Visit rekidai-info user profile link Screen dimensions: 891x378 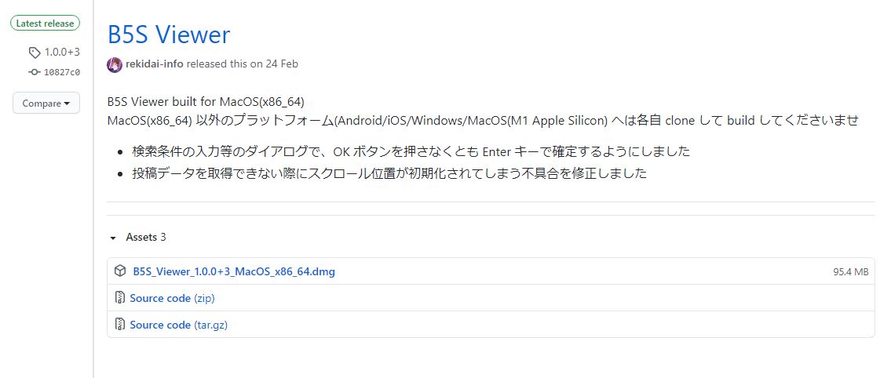pos(155,64)
